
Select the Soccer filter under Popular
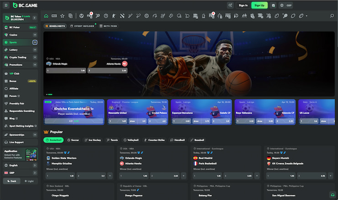tap(73, 140)
